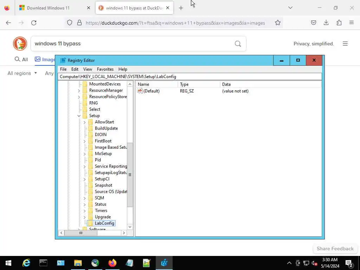Expand the ResourceManager key
Image resolution: width=360 pixels, height=270 pixels.
79,91
